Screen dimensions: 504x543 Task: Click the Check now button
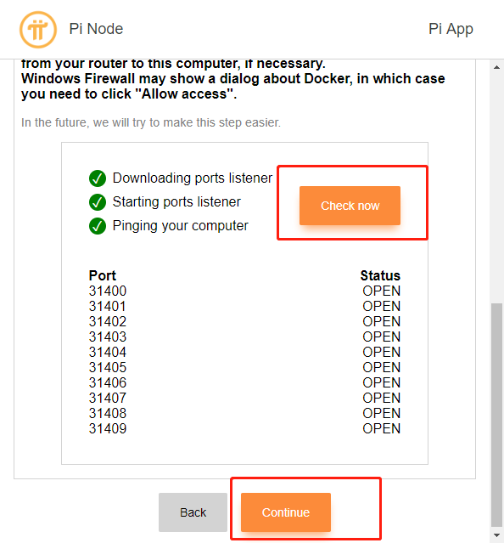(x=350, y=206)
